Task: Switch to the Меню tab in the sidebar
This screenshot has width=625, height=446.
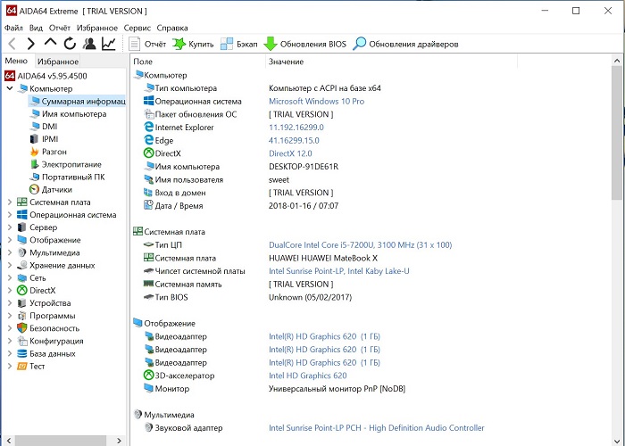Action: click(16, 61)
